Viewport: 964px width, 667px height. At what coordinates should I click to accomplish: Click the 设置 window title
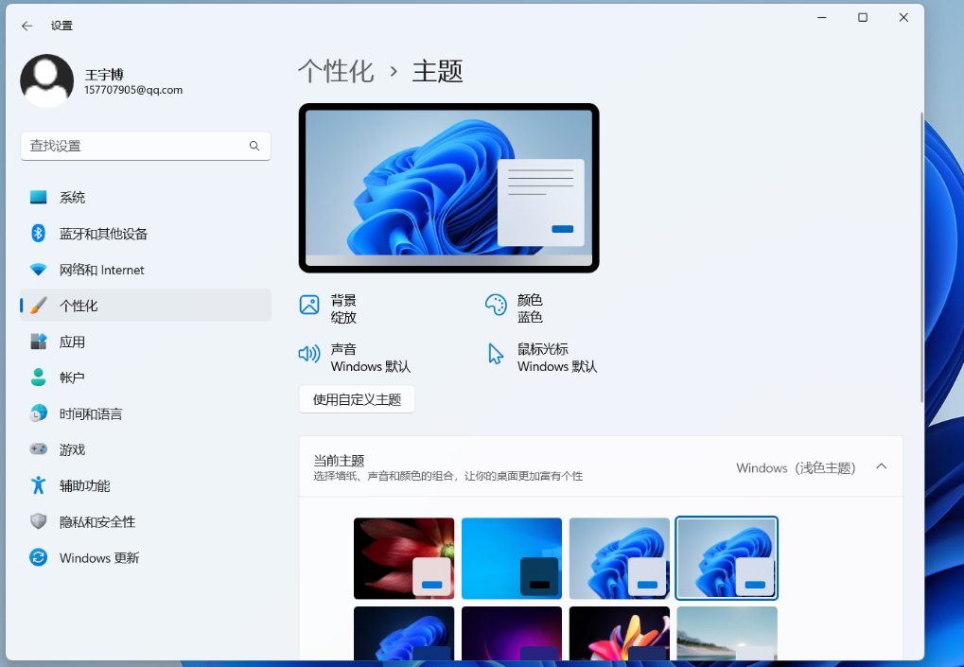[61, 26]
